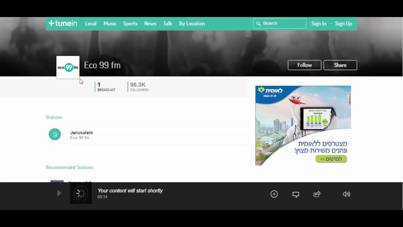This screenshot has width=403, height=227.
Task: Open the By Location menu
Action: pos(192,24)
